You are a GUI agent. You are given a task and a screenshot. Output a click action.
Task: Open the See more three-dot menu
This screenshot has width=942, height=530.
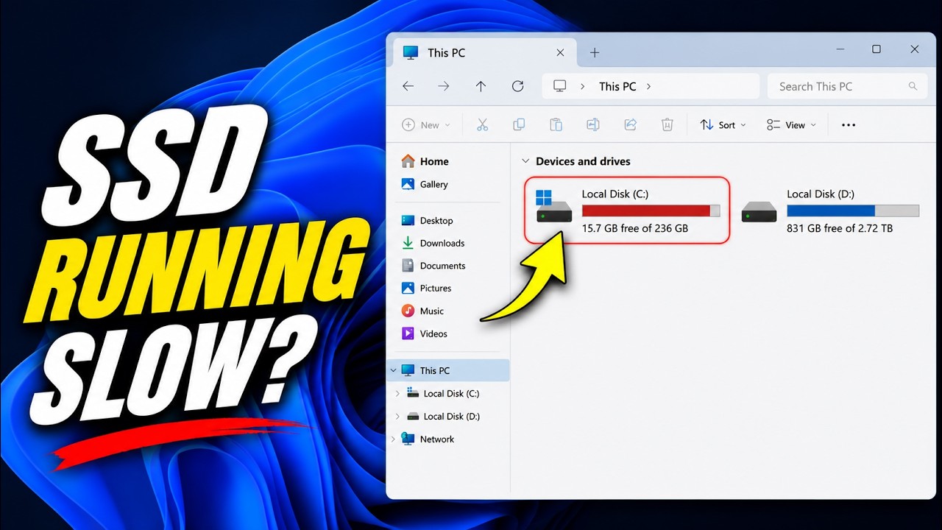(849, 125)
